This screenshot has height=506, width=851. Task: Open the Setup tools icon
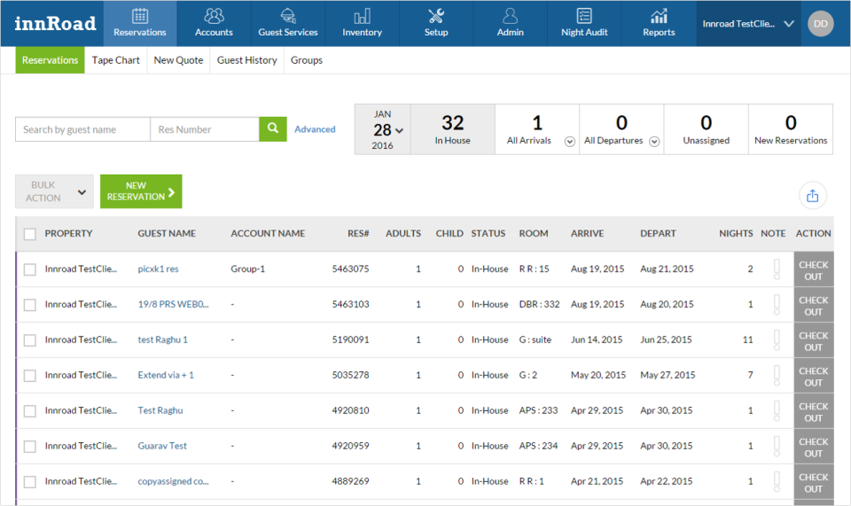[x=436, y=16]
